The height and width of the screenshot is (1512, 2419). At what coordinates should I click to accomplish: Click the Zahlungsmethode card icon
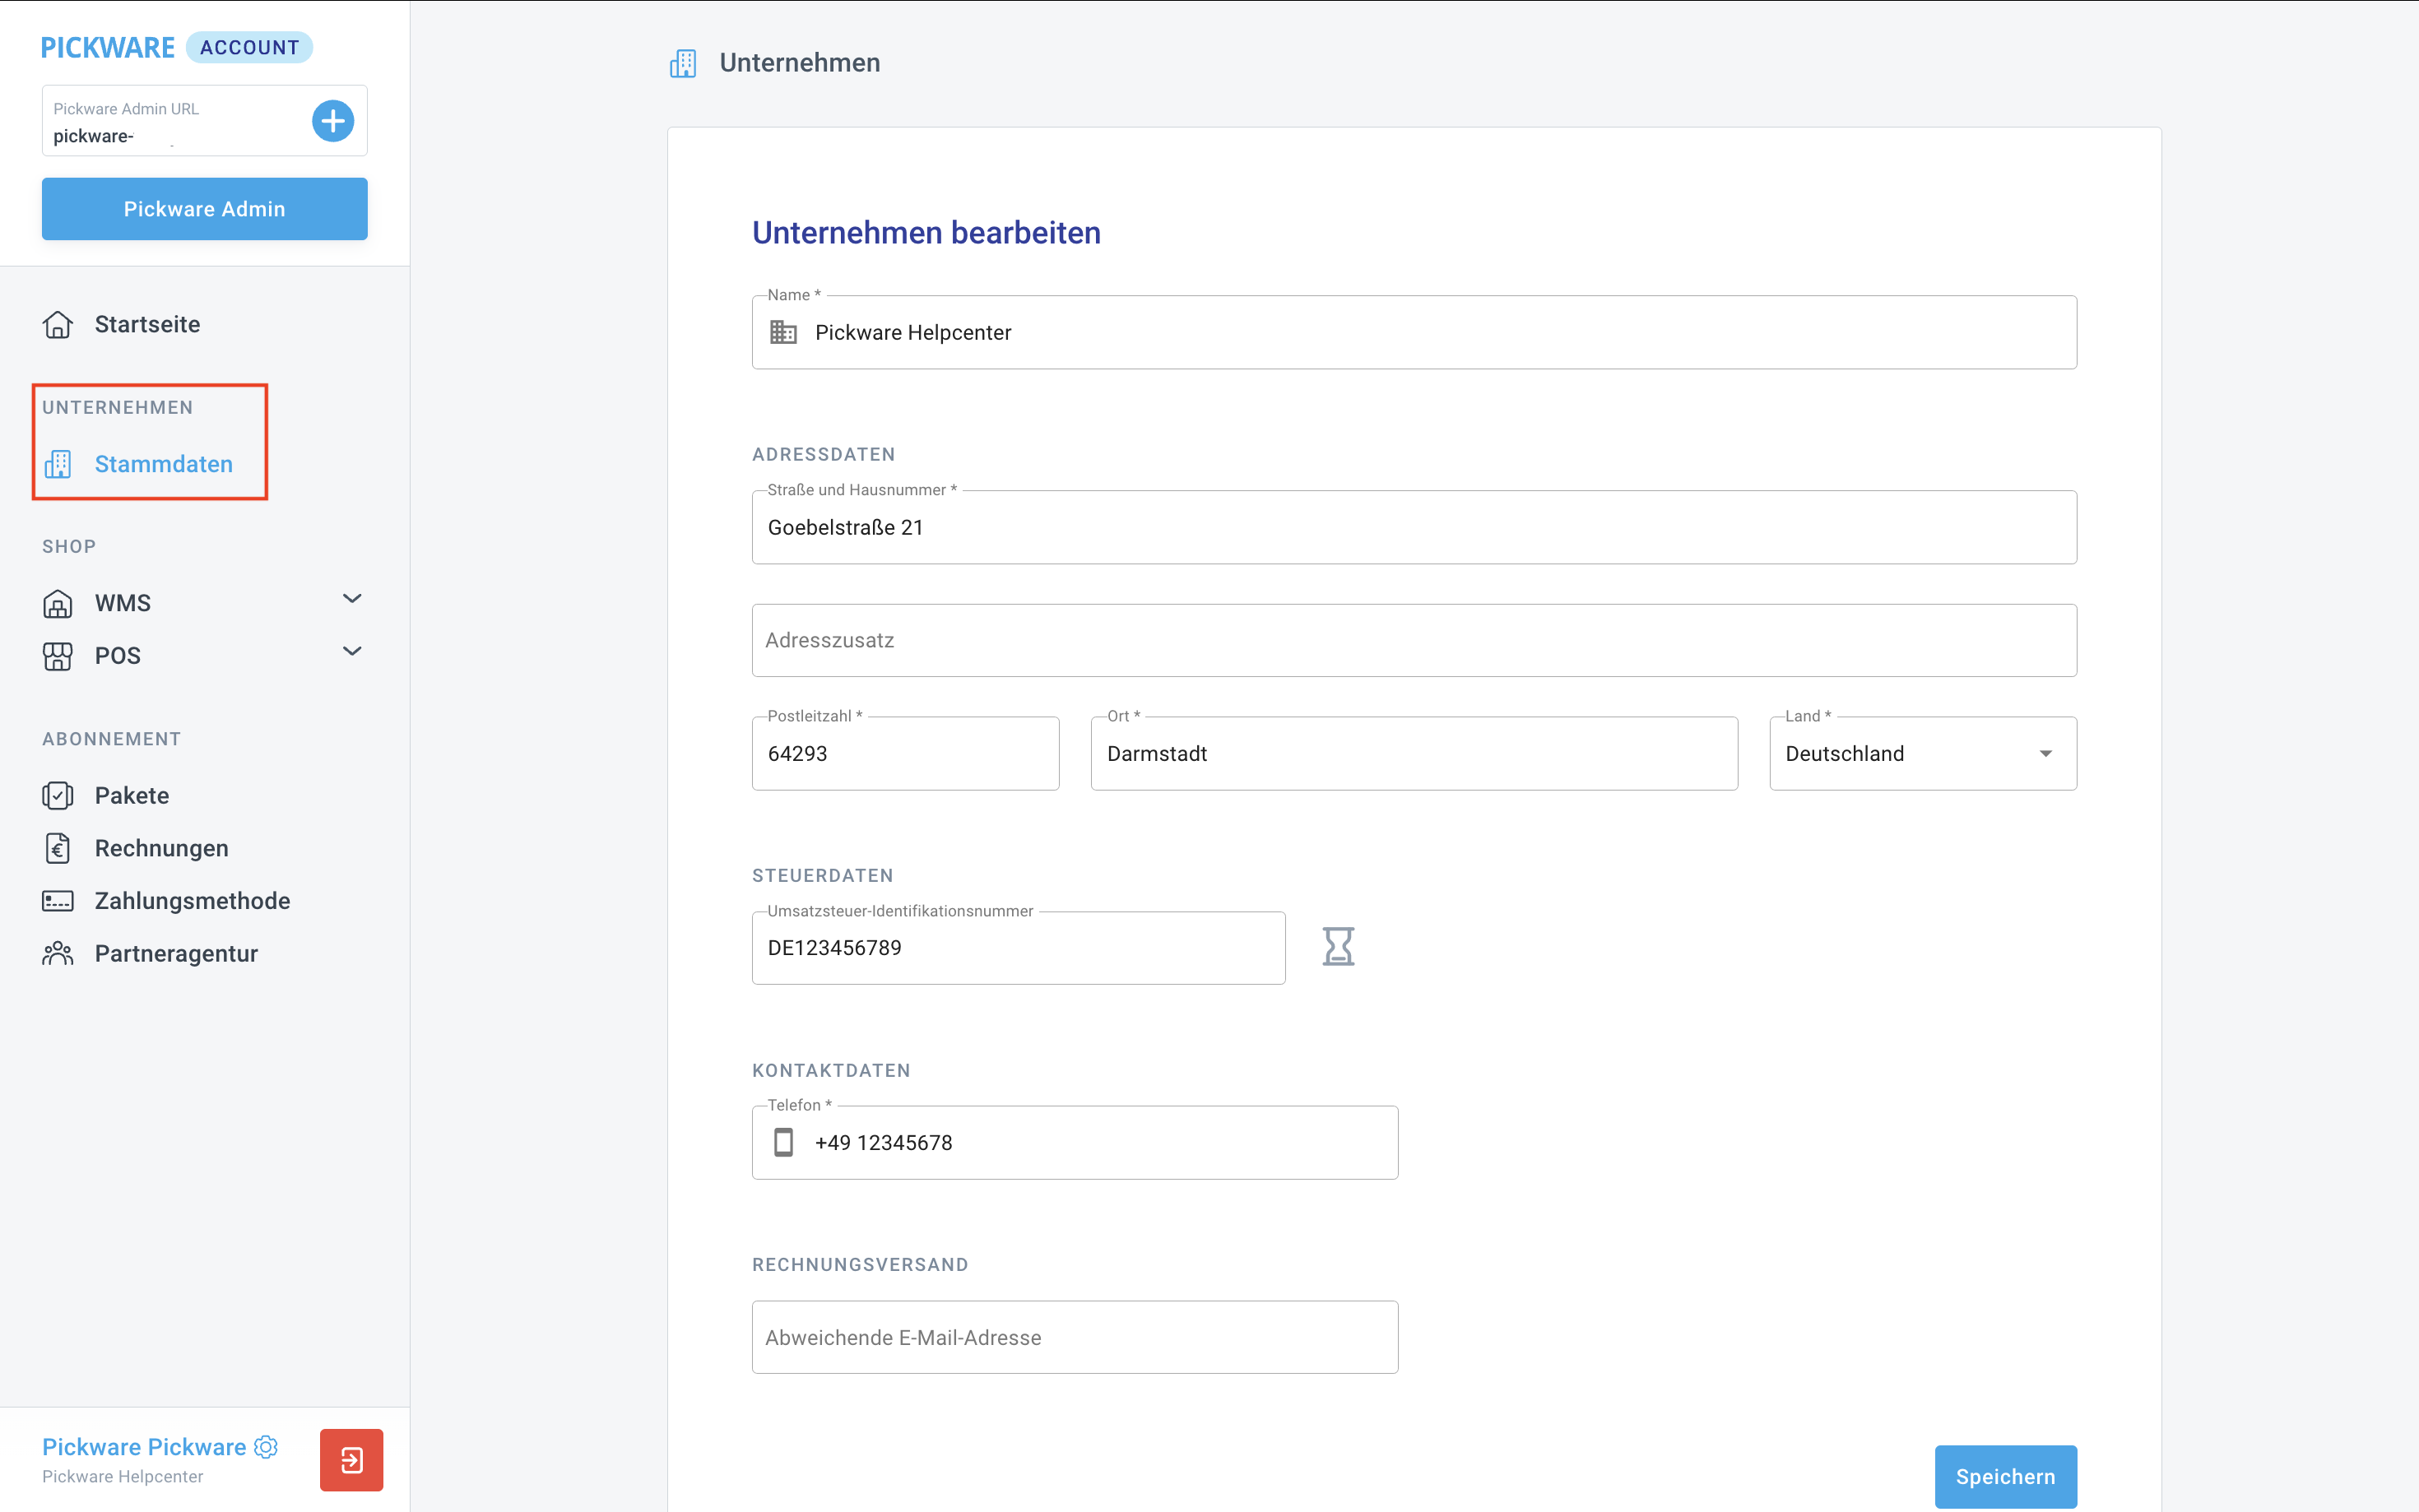click(x=58, y=901)
